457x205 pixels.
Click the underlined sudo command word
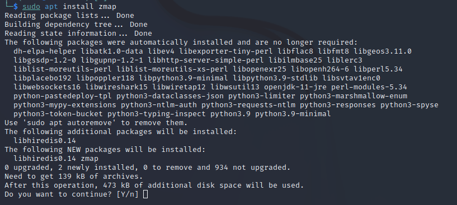(31, 6)
